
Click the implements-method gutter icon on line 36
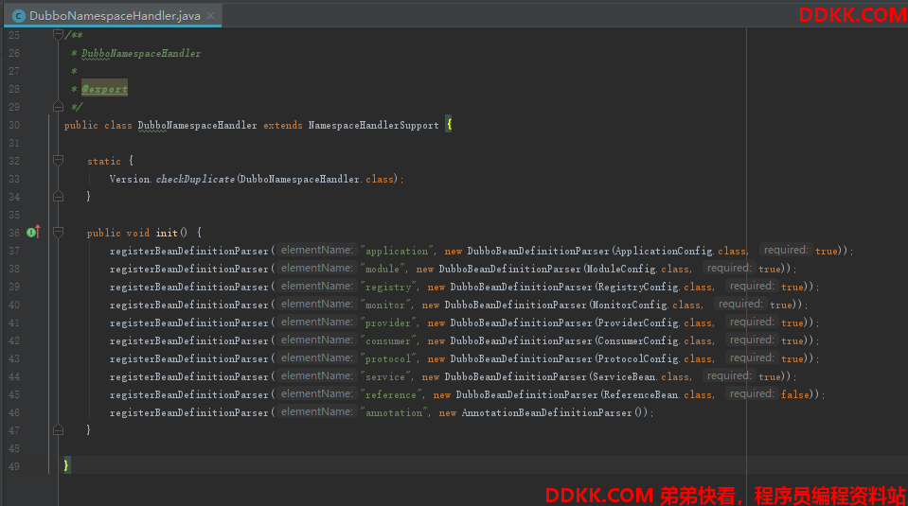(33, 232)
